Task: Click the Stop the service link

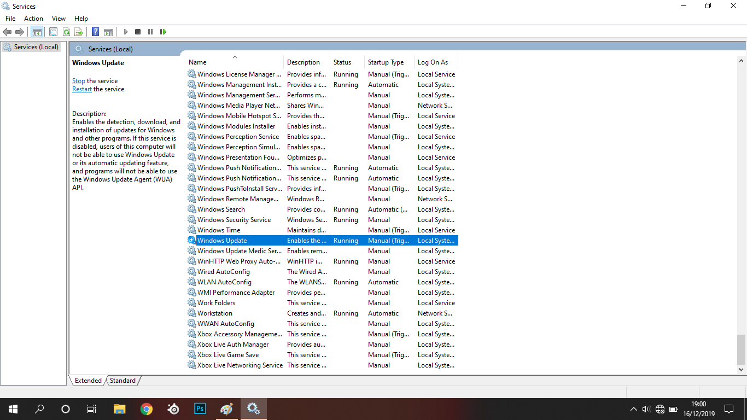Action: [79, 81]
